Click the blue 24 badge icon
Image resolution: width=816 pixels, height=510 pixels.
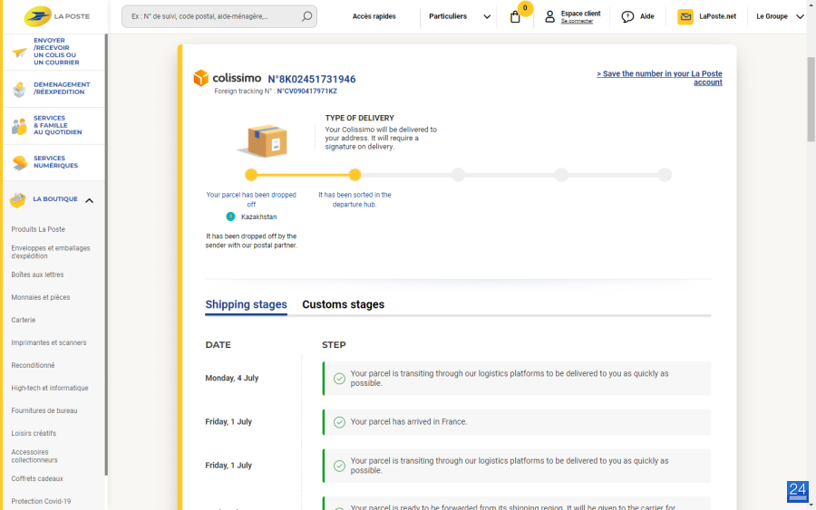click(x=798, y=491)
